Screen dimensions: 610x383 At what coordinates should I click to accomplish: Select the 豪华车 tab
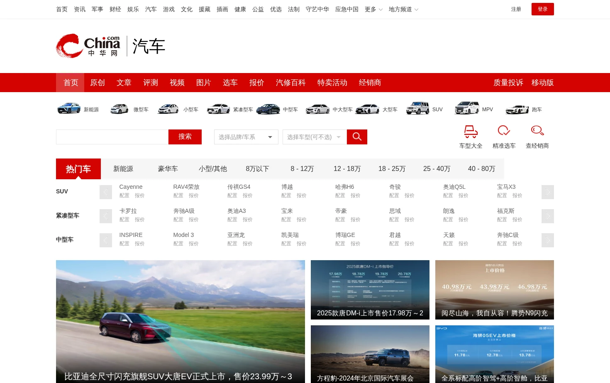[168, 169]
